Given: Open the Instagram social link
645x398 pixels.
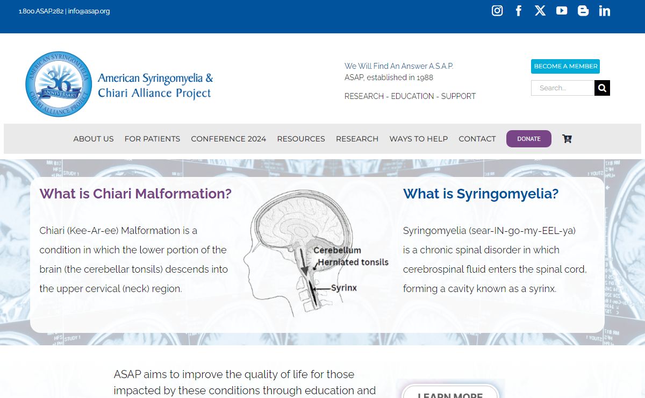Looking at the screenshot, I should [497, 11].
